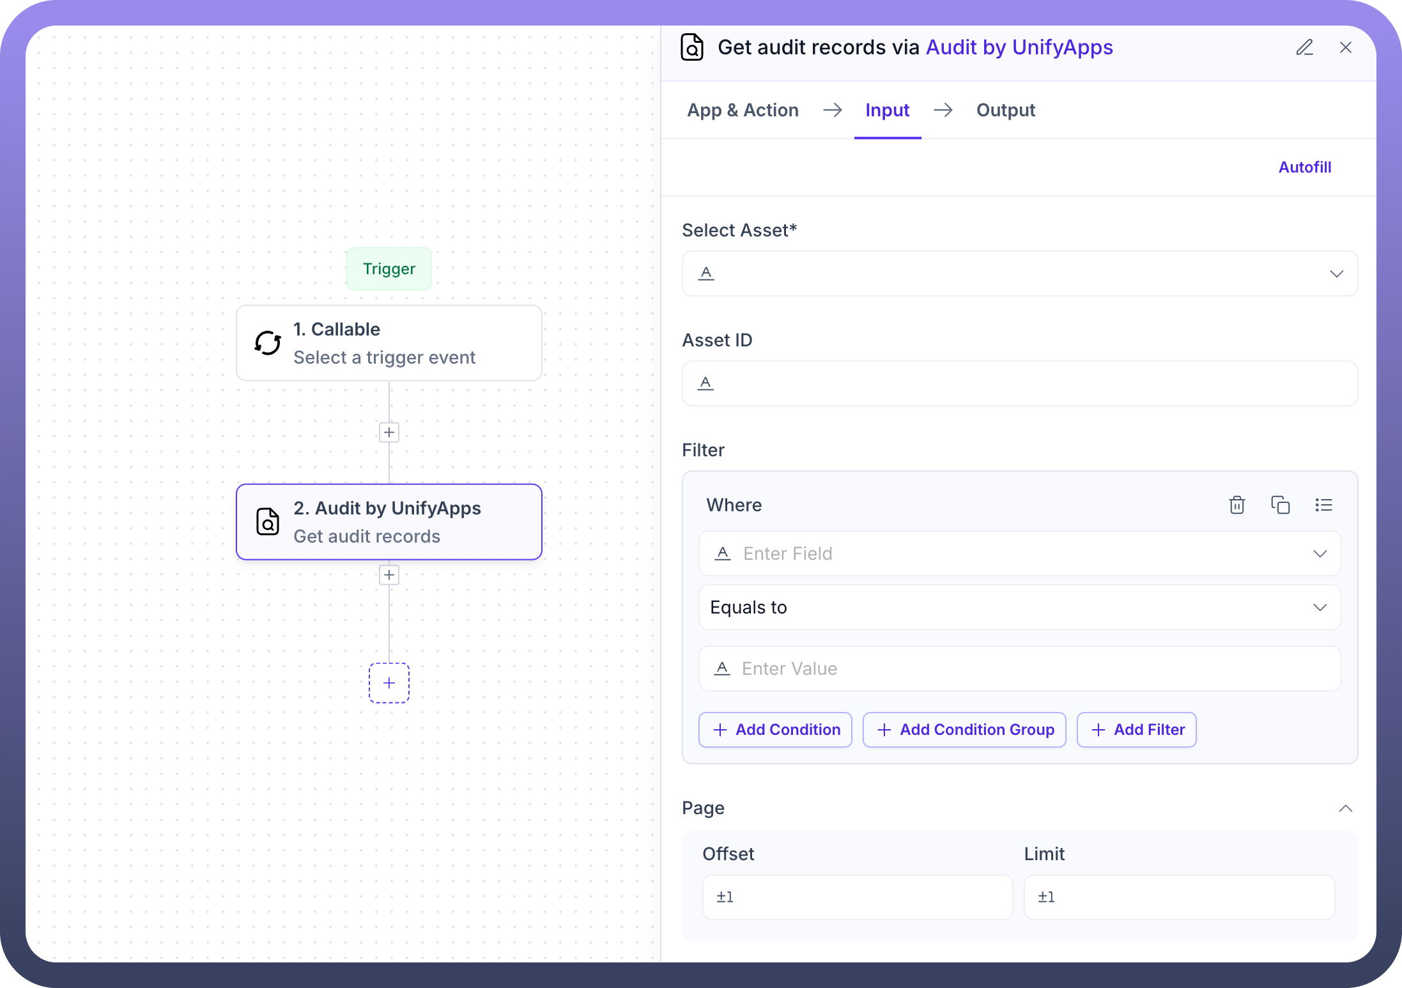Click the text-type icon in Select Asset field

click(x=706, y=274)
